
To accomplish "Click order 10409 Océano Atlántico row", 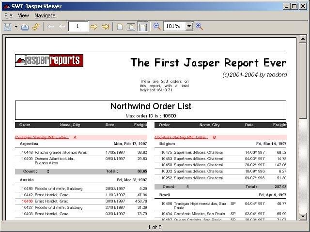I will point(81,161).
